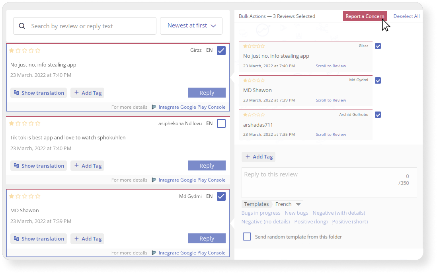The height and width of the screenshot is (274, 437).
Task: Uncheck Md Gydmi review checkbox in the list
Action: coord(221,196)
